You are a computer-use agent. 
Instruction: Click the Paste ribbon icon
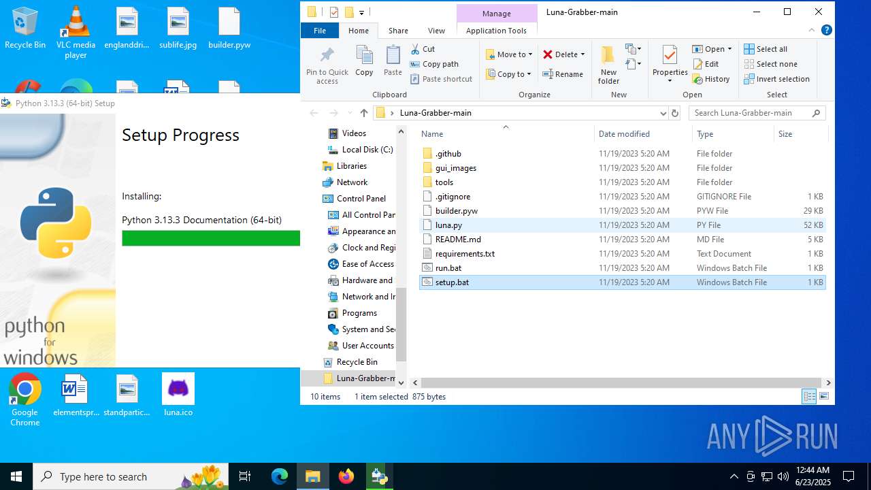tap(393, 56)
